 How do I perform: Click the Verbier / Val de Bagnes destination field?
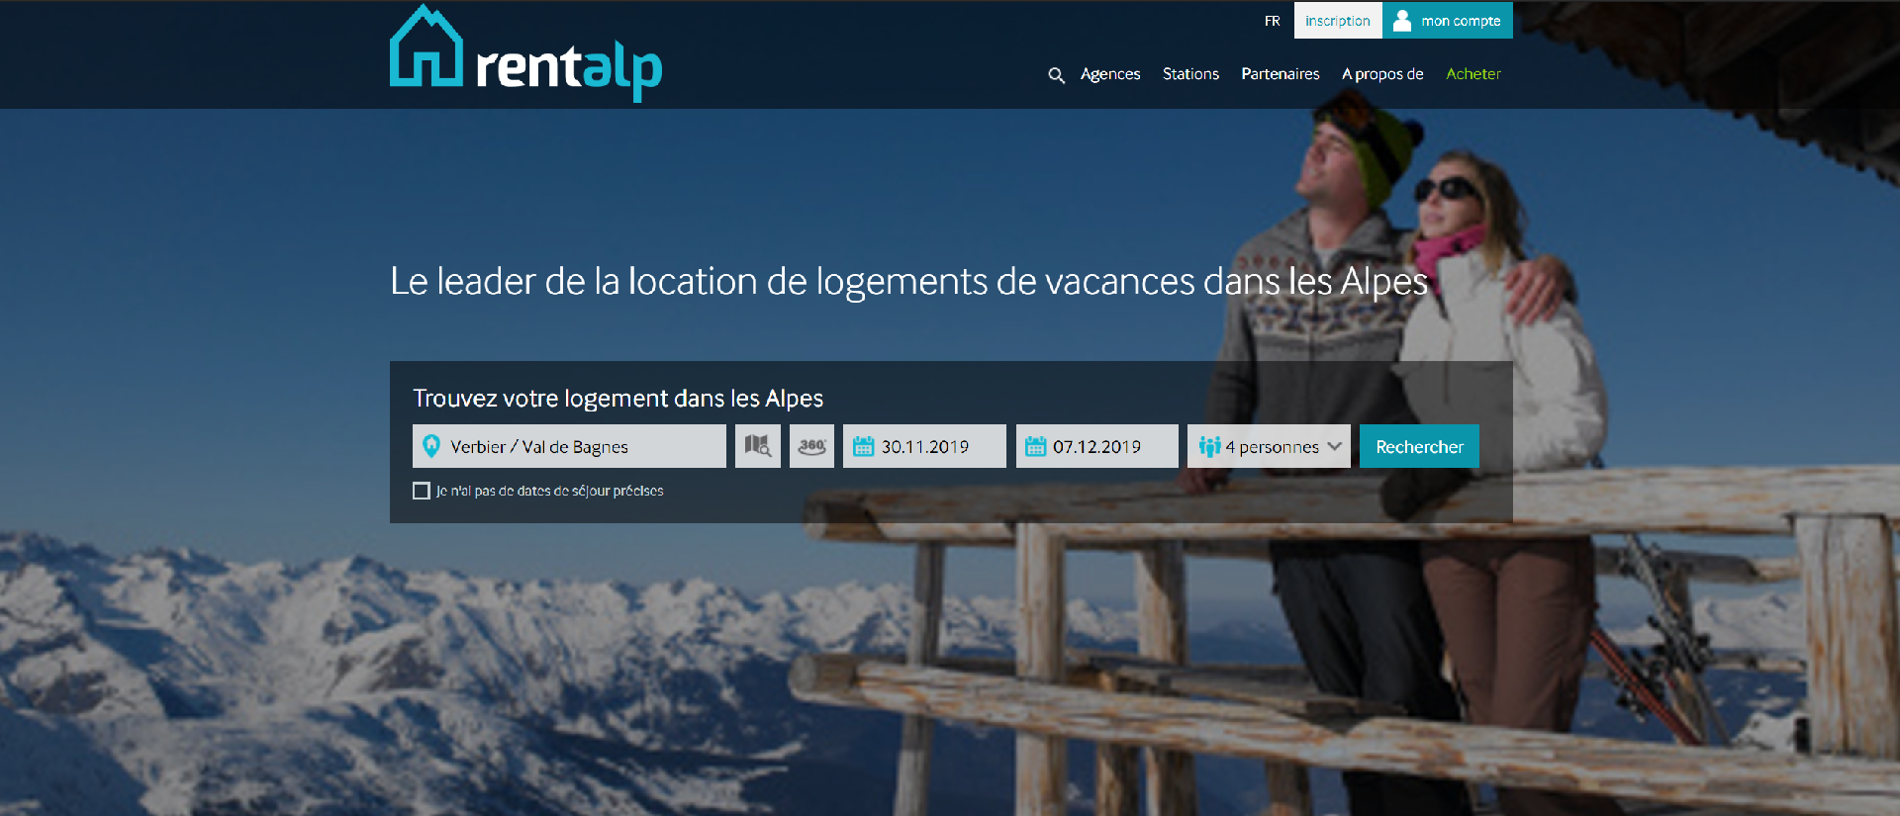[x=569, y=446]
